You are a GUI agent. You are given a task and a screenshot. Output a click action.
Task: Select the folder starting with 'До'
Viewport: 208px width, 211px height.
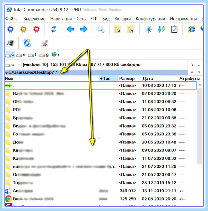click(101, 142)
